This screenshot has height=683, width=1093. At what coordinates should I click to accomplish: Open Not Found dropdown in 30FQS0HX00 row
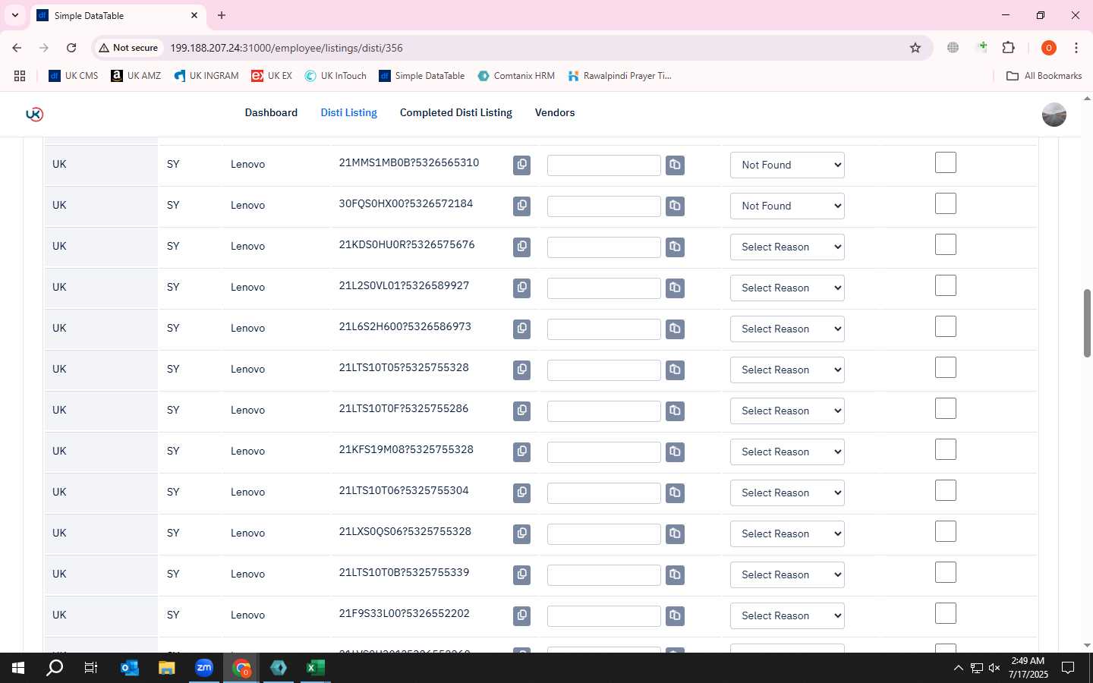(x=787, y=206)
